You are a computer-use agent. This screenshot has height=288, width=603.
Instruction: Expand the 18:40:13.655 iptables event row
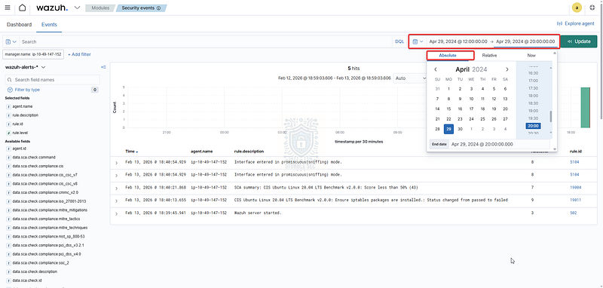point(116,201)
